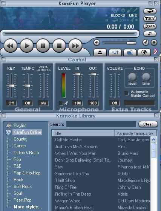Click the music note button
161x211 pixels.
150,34
